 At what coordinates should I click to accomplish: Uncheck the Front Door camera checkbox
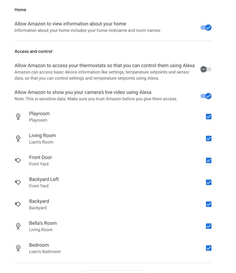208,160
